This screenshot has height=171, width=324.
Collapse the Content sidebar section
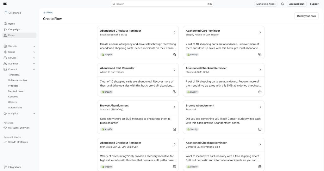34,70
